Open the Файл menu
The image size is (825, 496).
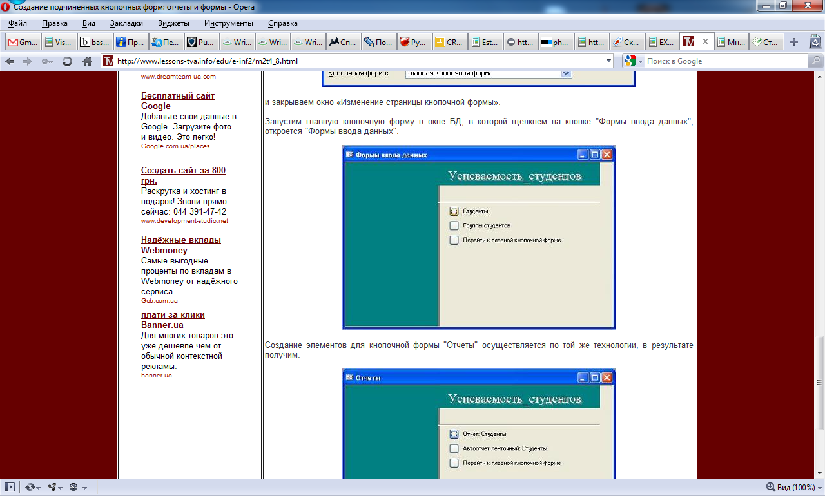18,23
